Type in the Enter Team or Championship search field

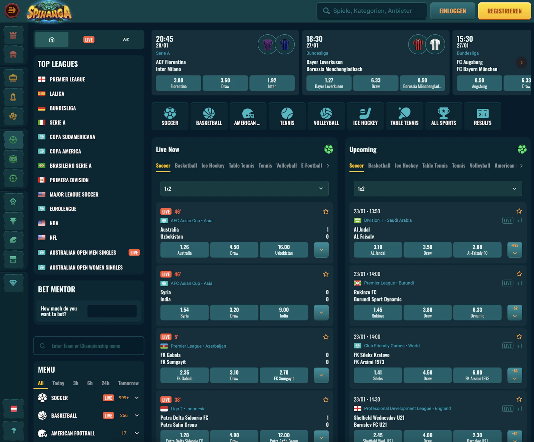pyautogui.click(x=88, y=346)
